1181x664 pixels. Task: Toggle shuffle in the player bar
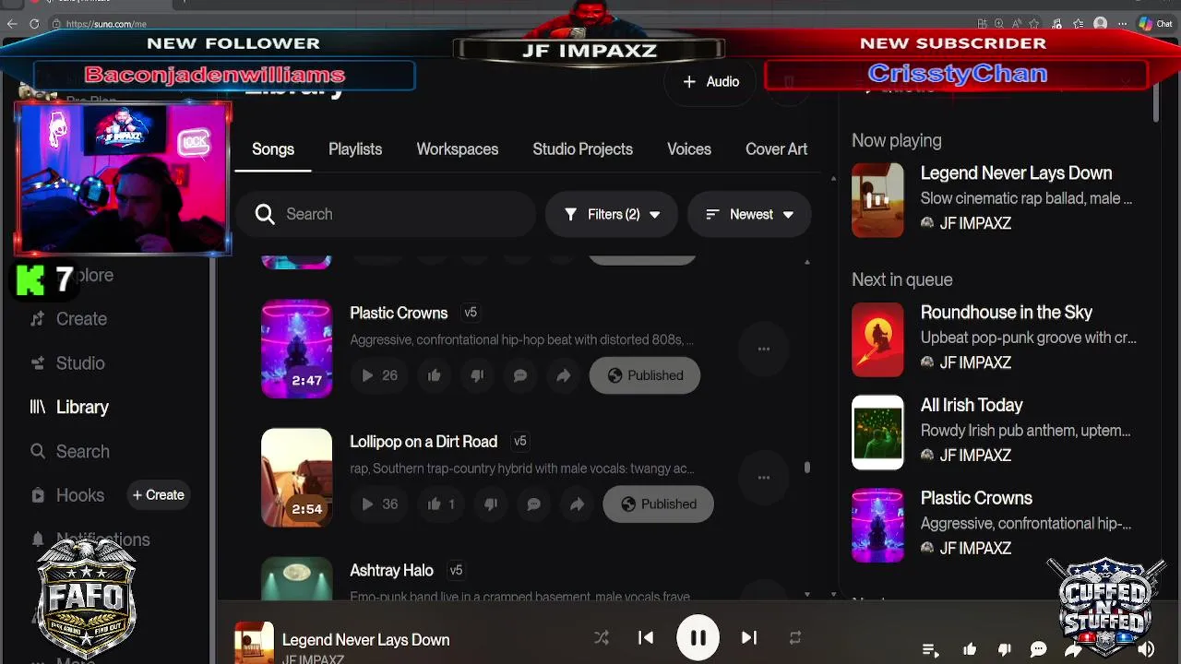pyautogui.click(x=602, y=637)
